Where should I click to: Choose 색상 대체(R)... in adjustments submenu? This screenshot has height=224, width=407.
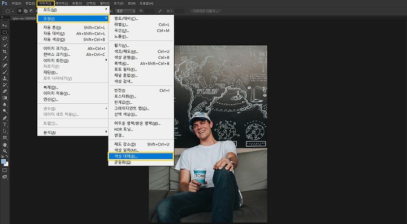tap(141, 156)
